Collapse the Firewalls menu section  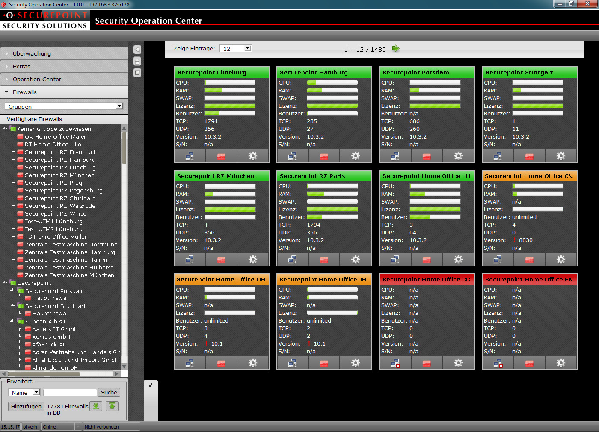64,92
